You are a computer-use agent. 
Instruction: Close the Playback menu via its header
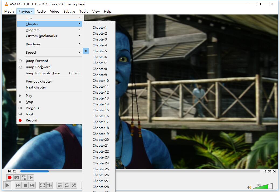[25, 11]
